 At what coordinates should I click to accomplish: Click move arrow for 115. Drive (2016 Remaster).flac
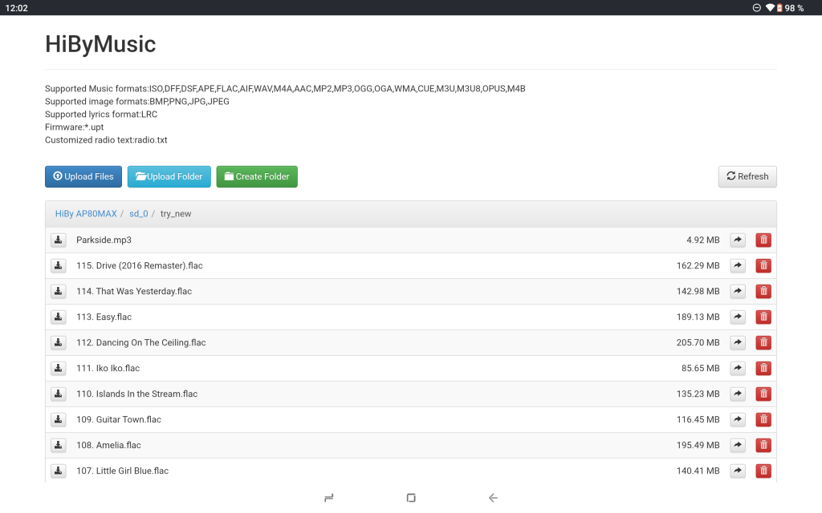pos(738,265)
